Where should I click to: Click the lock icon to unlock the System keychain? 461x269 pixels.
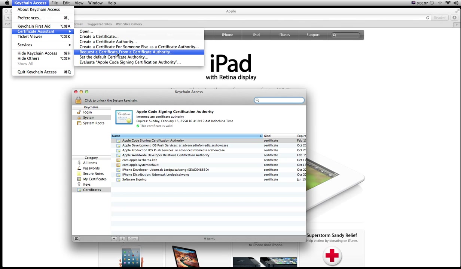click(78, 100)
